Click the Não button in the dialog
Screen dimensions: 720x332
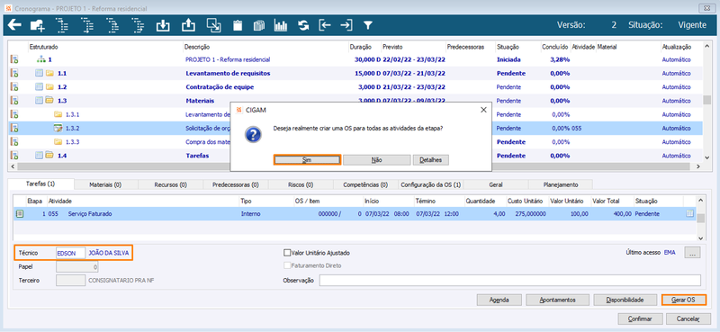pos(376,160)
